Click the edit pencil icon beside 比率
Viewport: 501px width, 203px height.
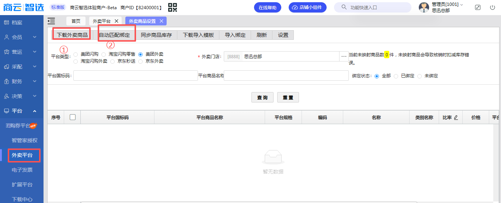tap(456, 118)
